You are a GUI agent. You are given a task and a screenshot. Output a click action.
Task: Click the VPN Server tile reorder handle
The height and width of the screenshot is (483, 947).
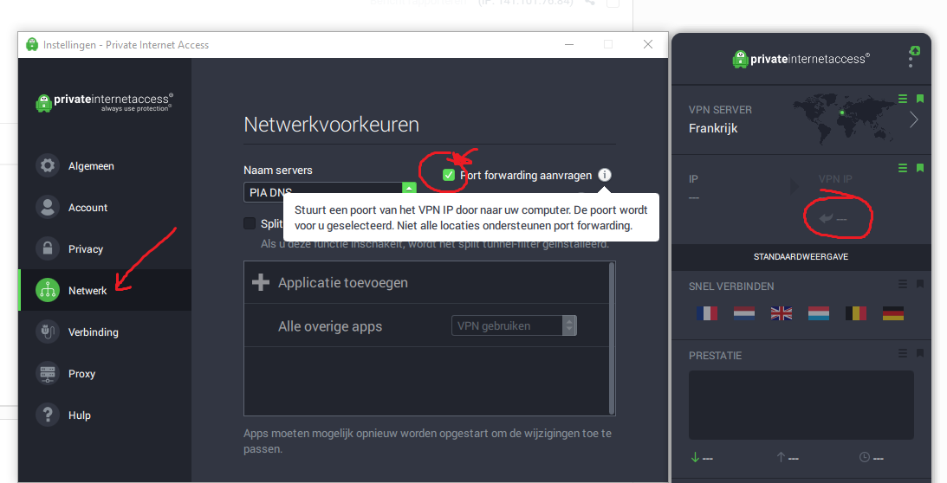point(903,99)
